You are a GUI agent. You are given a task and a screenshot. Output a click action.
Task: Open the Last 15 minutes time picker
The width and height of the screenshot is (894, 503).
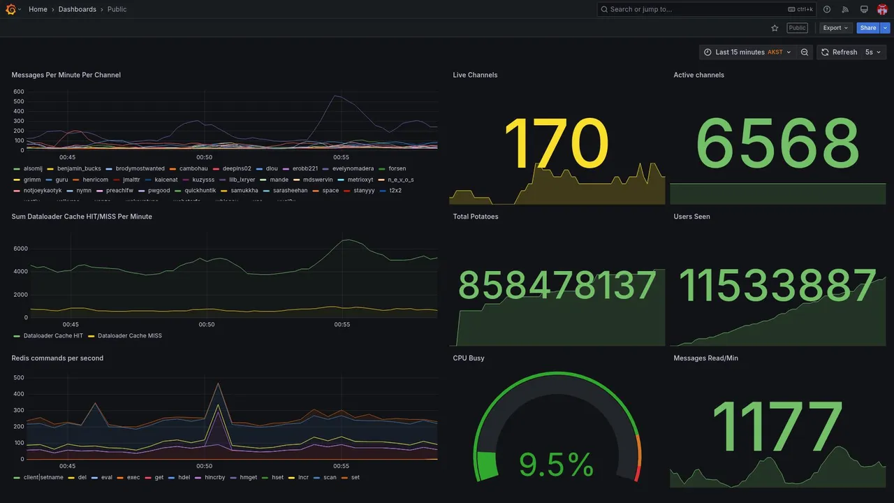pyautogui.click(x=747, y=52)
